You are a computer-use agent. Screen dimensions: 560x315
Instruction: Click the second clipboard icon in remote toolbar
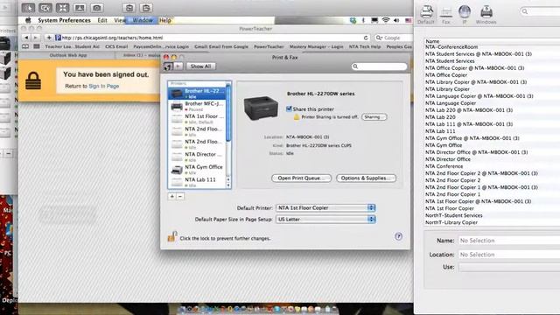(146, 8)
